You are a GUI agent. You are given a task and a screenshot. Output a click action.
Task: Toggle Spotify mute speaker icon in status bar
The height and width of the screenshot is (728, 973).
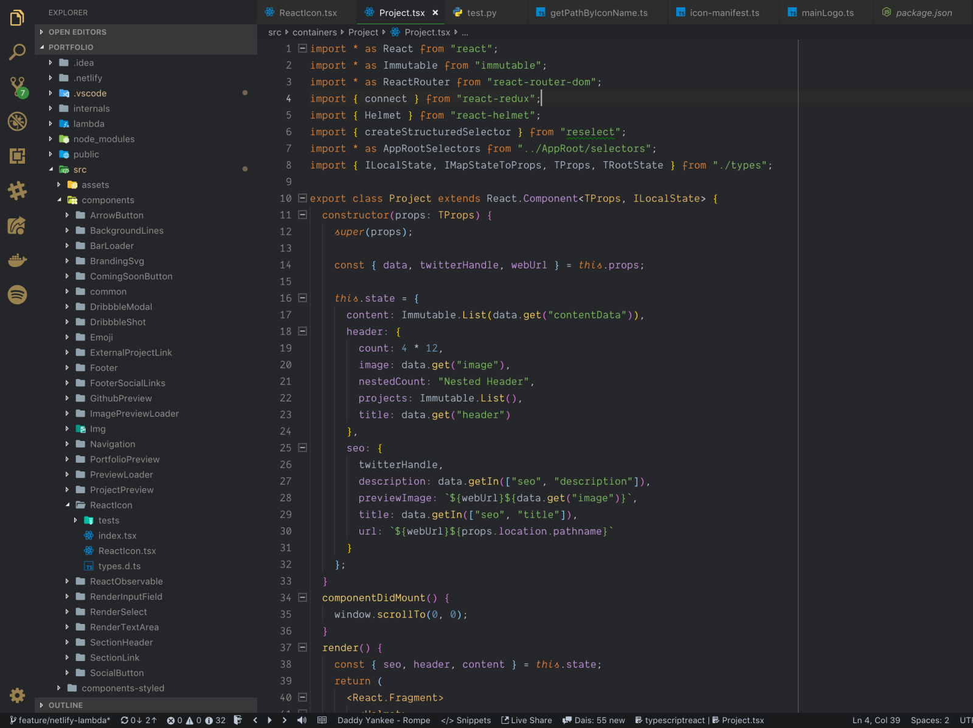tap(302, 720)
